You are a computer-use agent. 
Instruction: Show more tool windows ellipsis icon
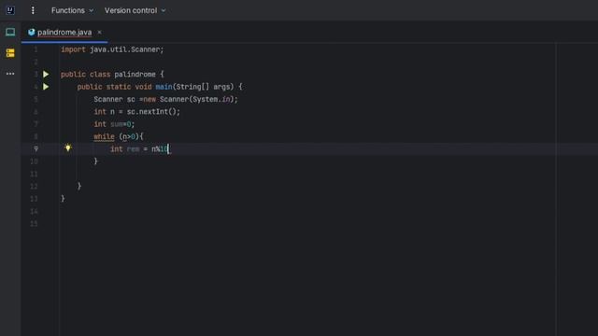[10, 74]
